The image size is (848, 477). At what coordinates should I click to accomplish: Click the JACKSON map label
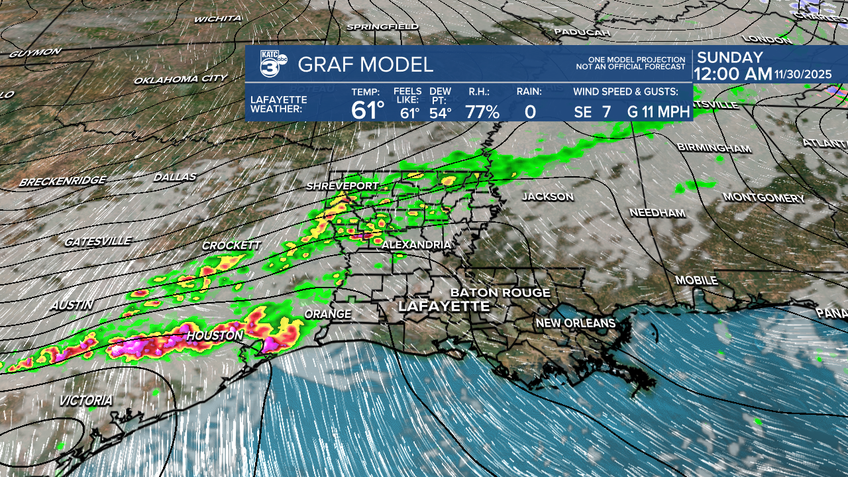tap(547, 197)
